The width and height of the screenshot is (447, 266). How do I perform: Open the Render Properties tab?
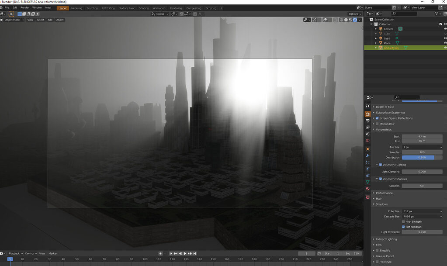(367, 114)
